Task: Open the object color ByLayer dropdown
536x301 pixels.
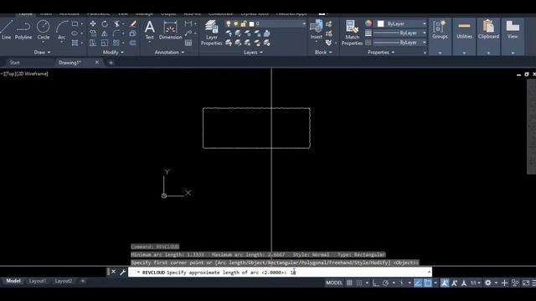Action: (402, 24)
